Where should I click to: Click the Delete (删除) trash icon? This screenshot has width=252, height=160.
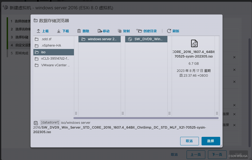pos(79,31)
